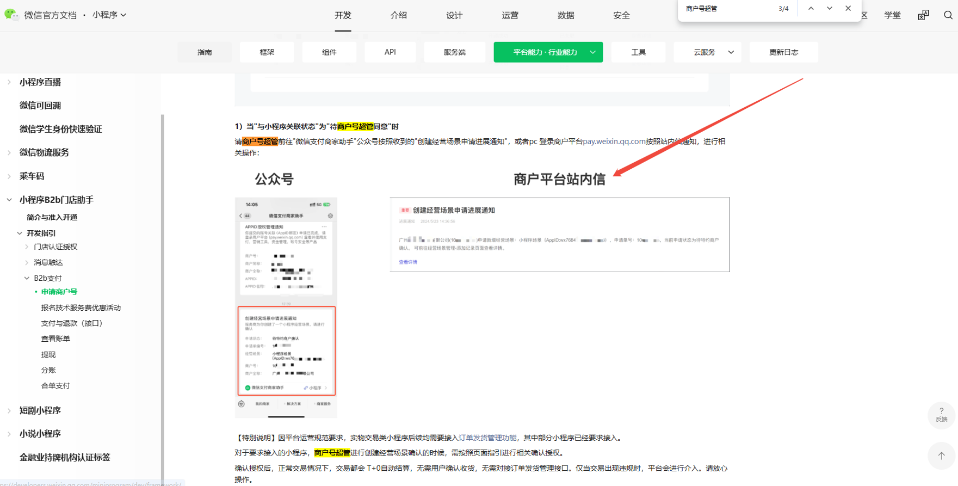
Task: Open the pay.weixin.qq.com link
Action: tap(614, 142)
